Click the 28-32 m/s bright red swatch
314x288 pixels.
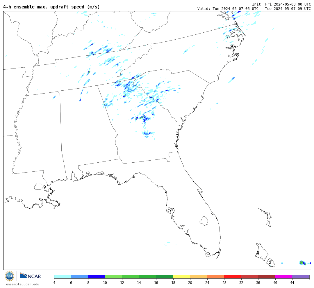(x=233, y=277)
